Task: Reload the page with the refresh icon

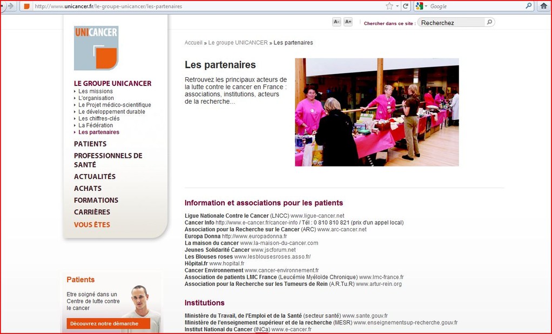Action: 406,6
